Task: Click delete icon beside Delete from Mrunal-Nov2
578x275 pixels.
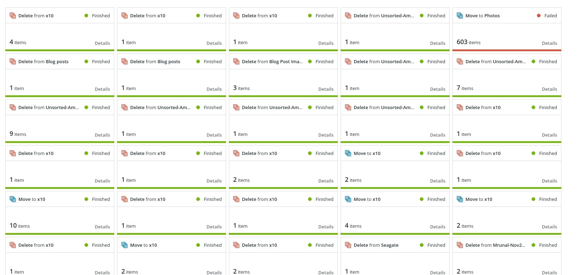Action: point(460,245)
